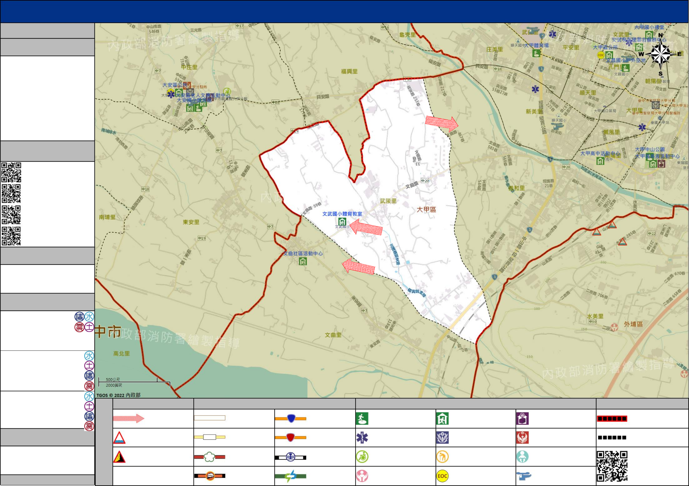Select the 龜殼里 village label
Viewport: 689px width, 486px height.
pos(407,35)
